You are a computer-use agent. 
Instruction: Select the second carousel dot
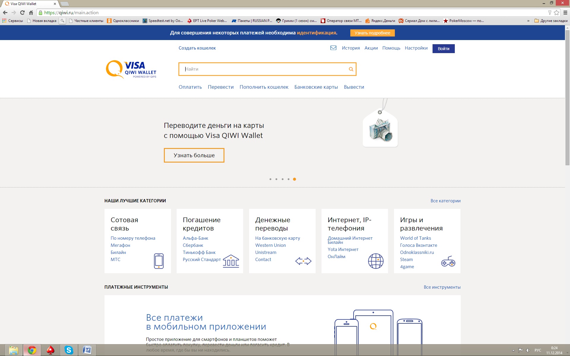[276, 179]
